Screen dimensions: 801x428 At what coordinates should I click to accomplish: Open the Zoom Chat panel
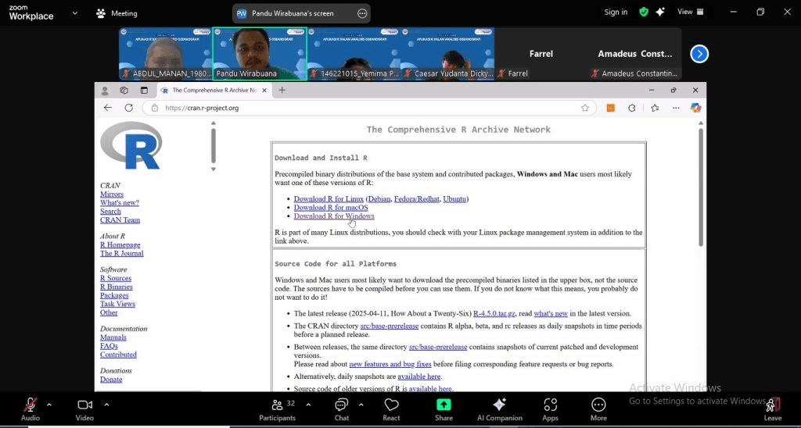point(341,408)
